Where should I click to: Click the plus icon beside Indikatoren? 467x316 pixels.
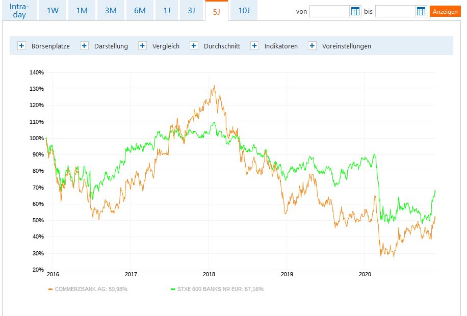(255, 46)
